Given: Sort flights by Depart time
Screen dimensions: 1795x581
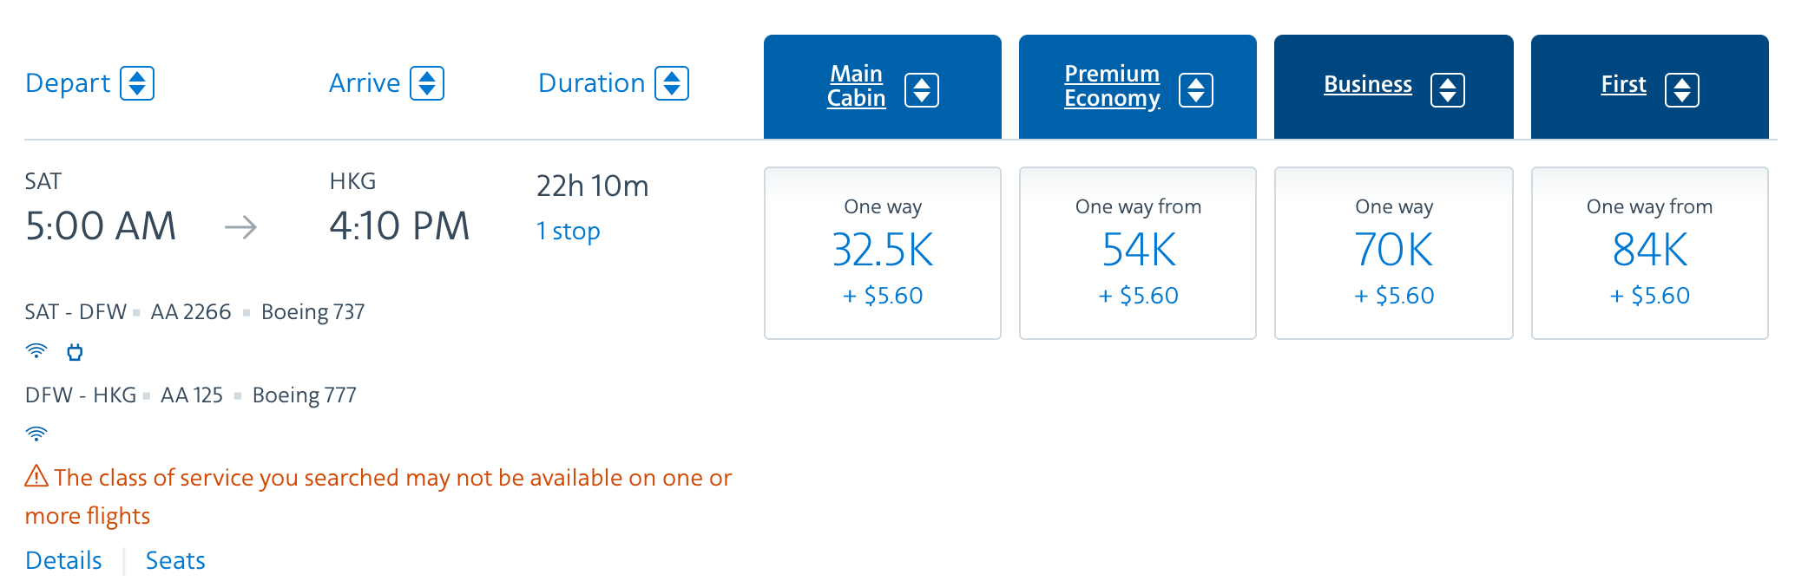Looking at the screenshot, I should coord(68,83).
